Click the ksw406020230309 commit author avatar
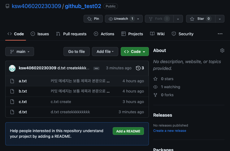This screenshot has width=230, height=151. [x=12, y=68]
